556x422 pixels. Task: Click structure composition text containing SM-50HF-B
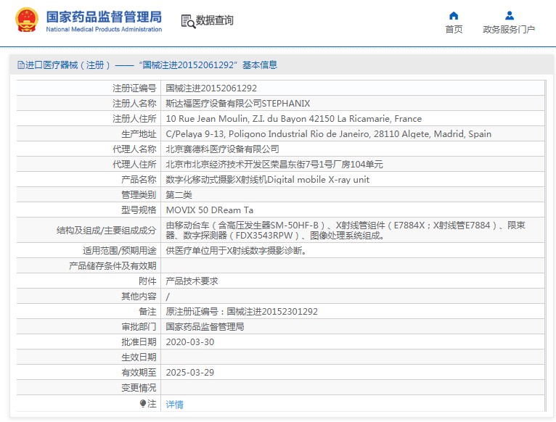pyautogui.click(x=346, y=231)
